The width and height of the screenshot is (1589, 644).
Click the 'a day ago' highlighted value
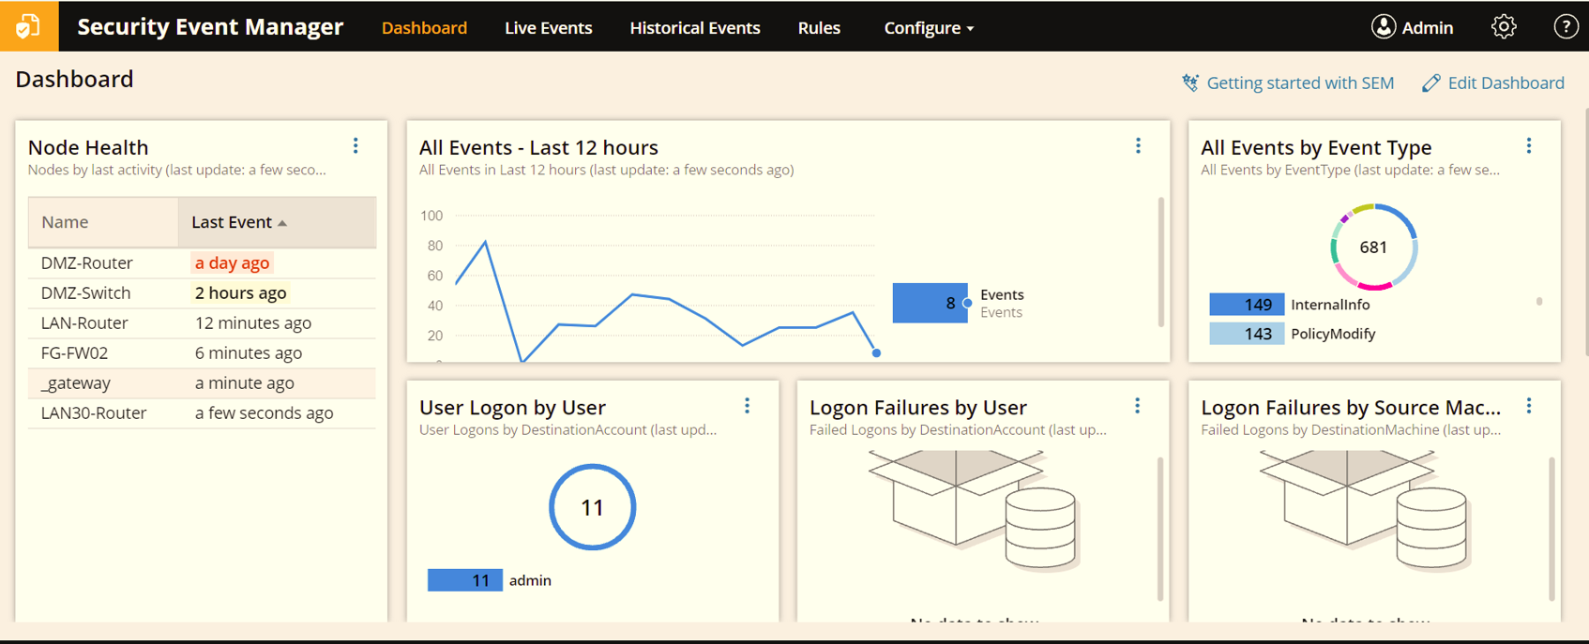[x=232, y=263]
